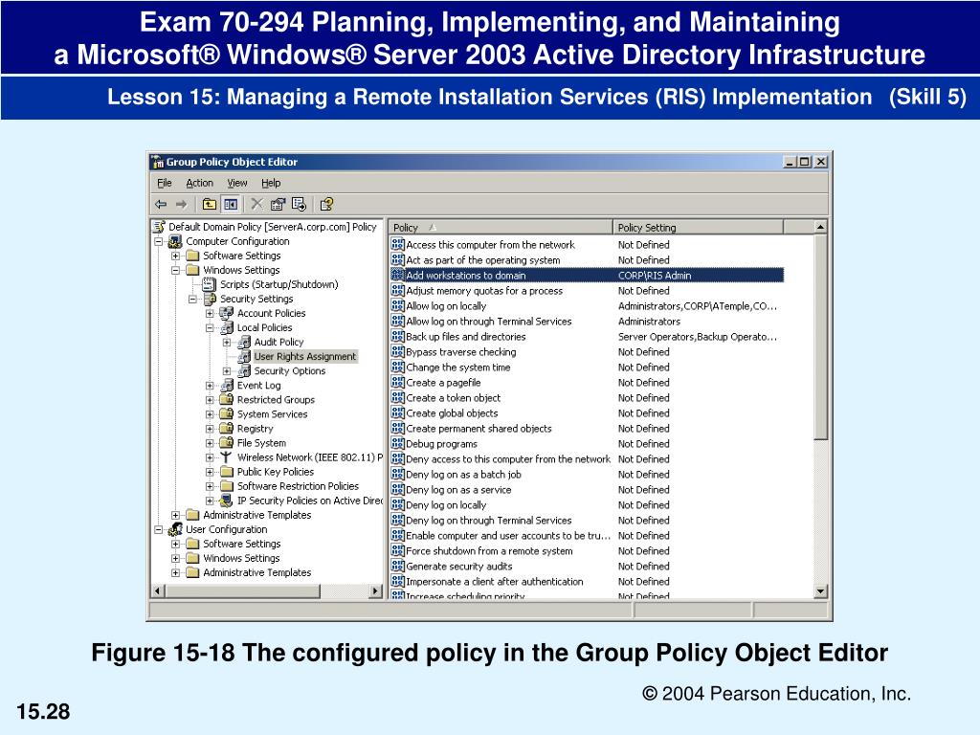Click the icon beside Debug programs policy
The width and height of the screenshot is (980, 735).
[x=397, y=443]
